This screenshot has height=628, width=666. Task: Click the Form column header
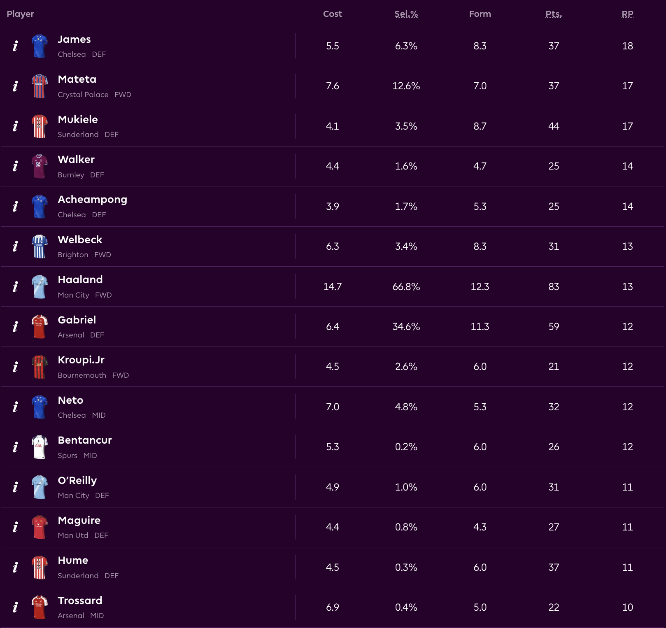pyautogui.click(x=480, y=14)
